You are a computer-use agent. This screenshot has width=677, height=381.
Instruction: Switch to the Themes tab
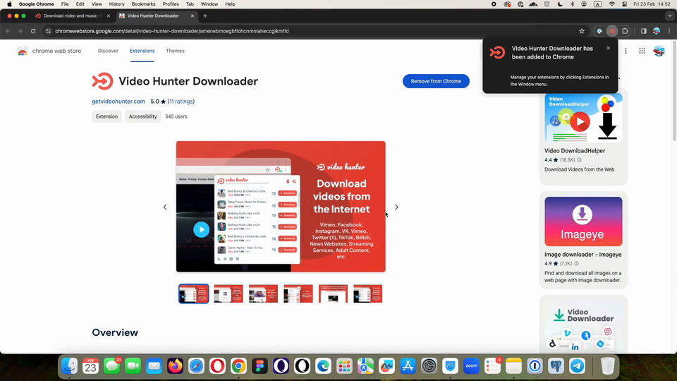click(176, 51)
